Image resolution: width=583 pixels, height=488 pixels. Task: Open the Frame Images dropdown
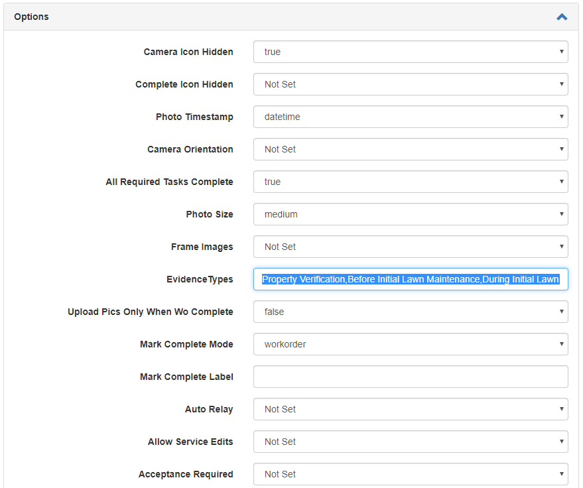[x=410, y=247]
